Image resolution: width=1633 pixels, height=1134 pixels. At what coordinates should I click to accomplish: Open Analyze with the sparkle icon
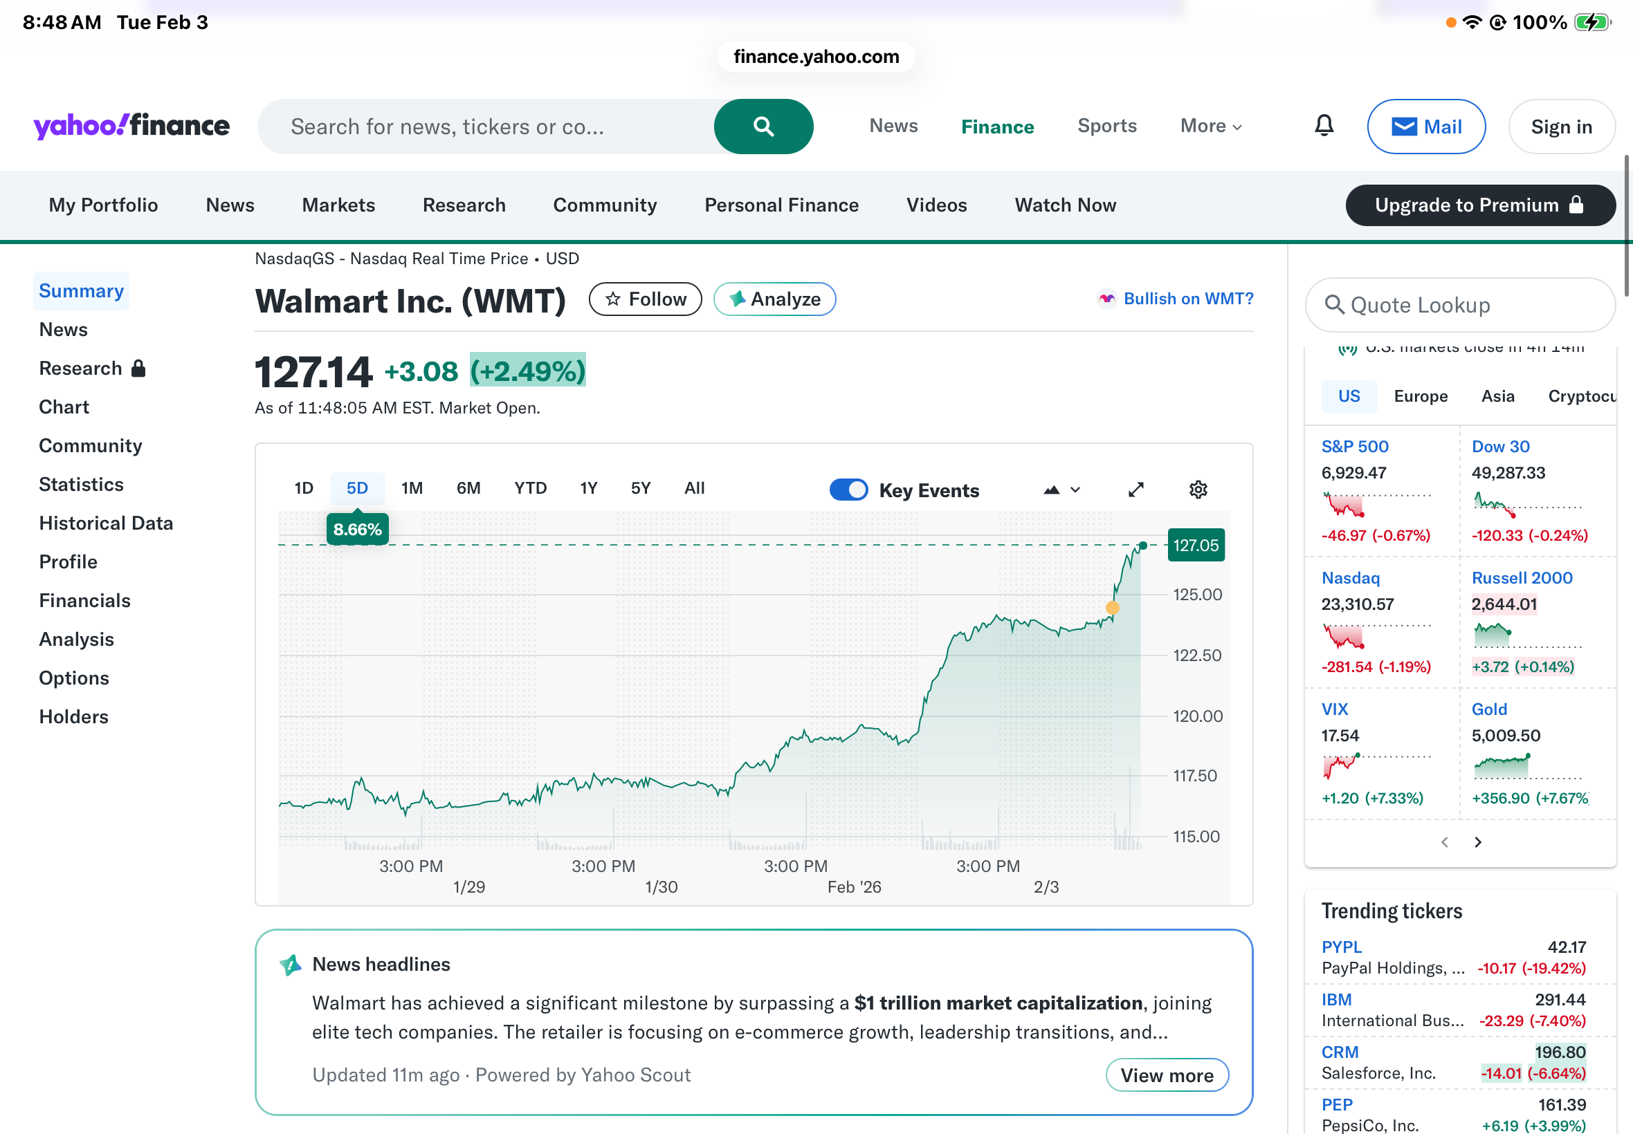tap(774, 299)
